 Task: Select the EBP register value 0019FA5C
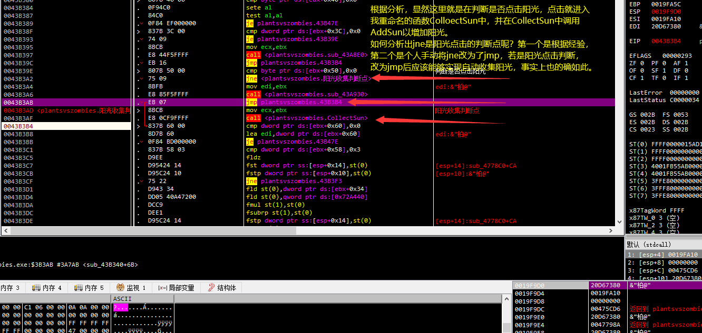666,4
